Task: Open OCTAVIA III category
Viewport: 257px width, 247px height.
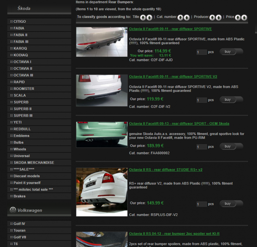Action: pos(39,75)
